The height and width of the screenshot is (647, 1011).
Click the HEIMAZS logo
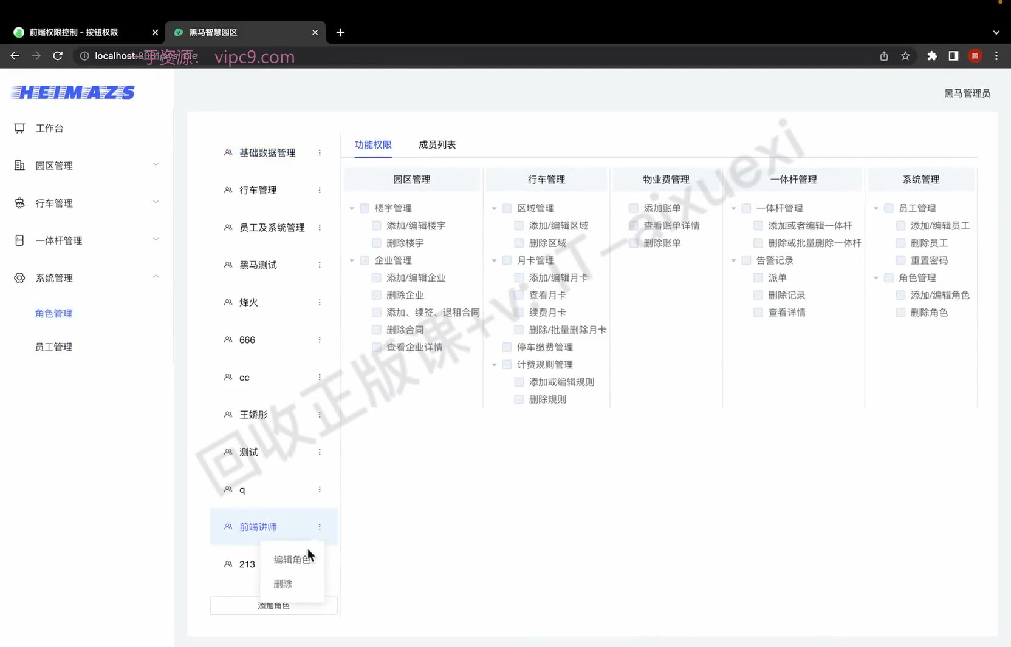point(73,92)
